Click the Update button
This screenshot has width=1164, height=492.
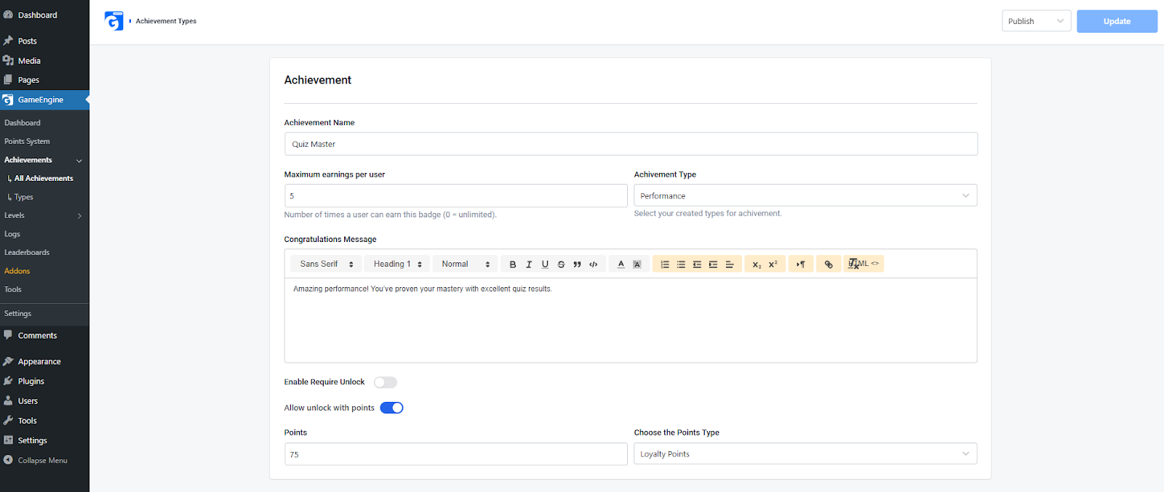click(1117, 21)
